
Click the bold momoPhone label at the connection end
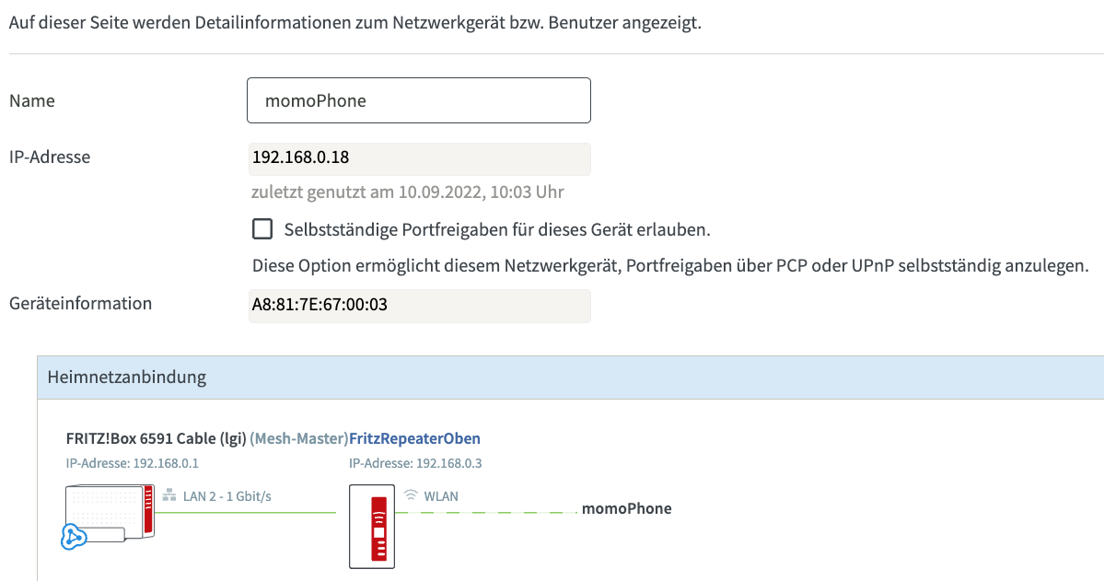[627, 508]
